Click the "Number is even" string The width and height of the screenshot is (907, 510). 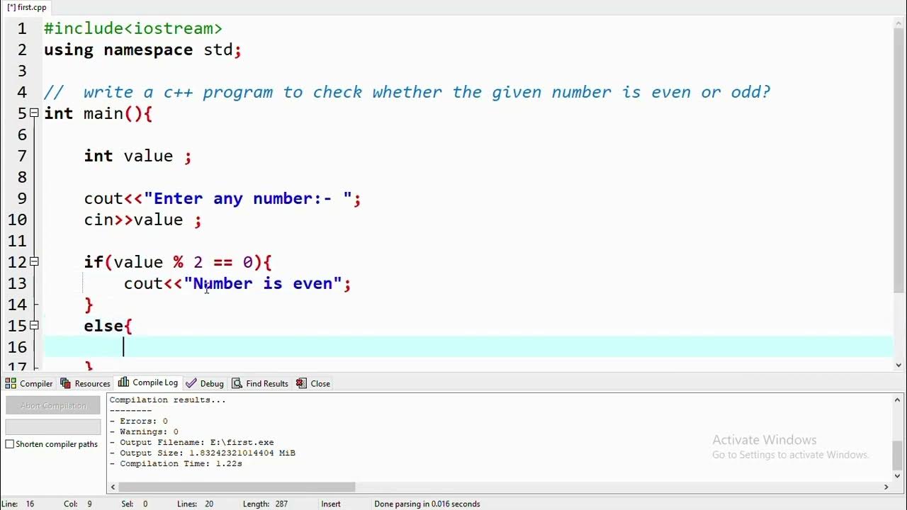[x=263, y=283]
